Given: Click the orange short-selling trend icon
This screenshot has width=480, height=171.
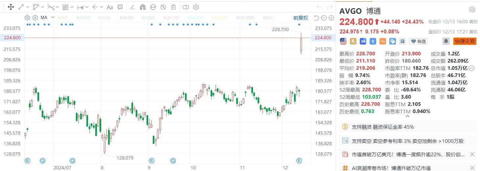Looking at the screenshot, I should (x=382, y=41).
